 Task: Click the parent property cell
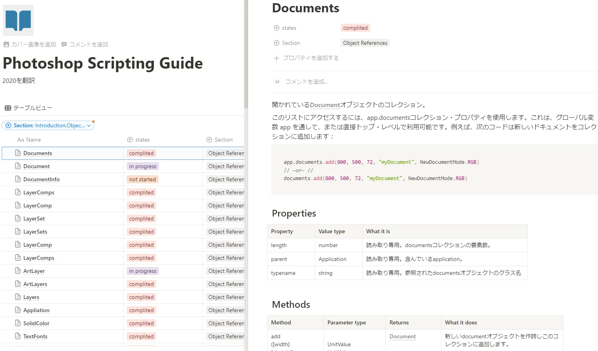(x=291, y=259)
